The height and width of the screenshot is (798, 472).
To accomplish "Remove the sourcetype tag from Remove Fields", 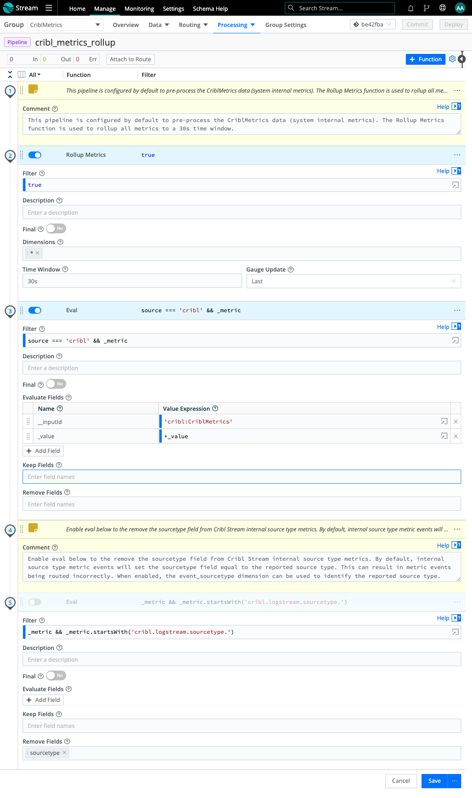I will click(x=64, y=752).
